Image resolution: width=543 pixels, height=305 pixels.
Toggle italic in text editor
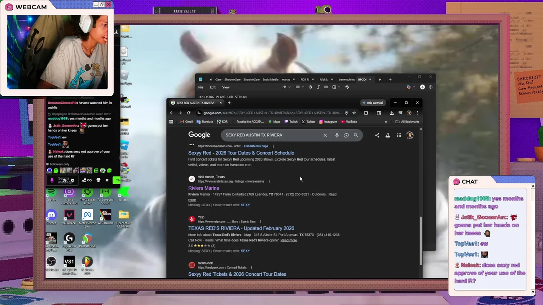[x=318, y=87]
